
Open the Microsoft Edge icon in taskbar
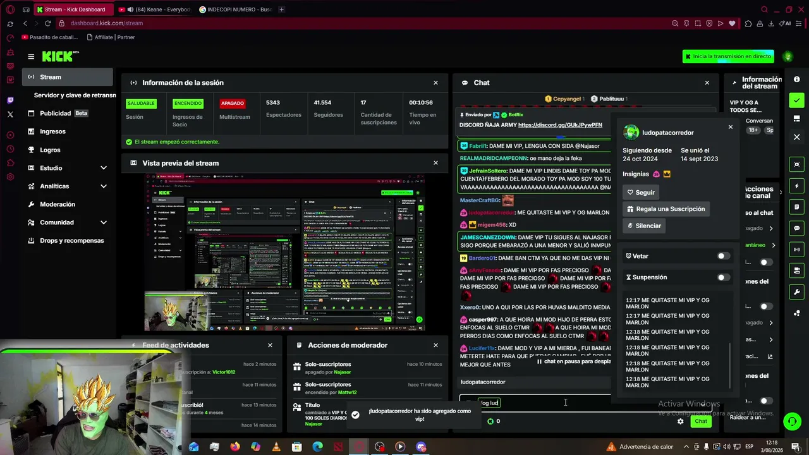click(317, 447)
